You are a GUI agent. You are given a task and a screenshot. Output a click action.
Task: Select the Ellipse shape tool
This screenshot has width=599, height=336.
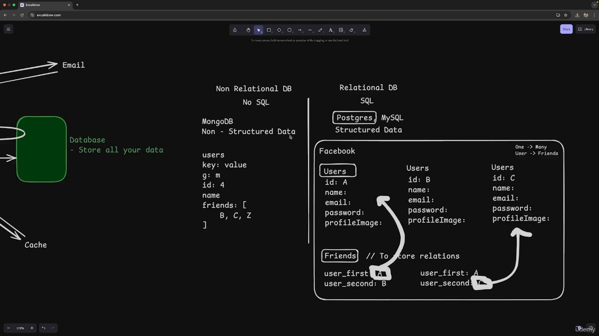(290, 30)
